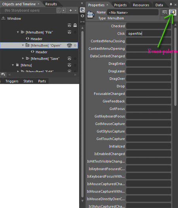Click the DragEnter event field
The width and height of the screenshot is (178, 208).
coord(148,63)
